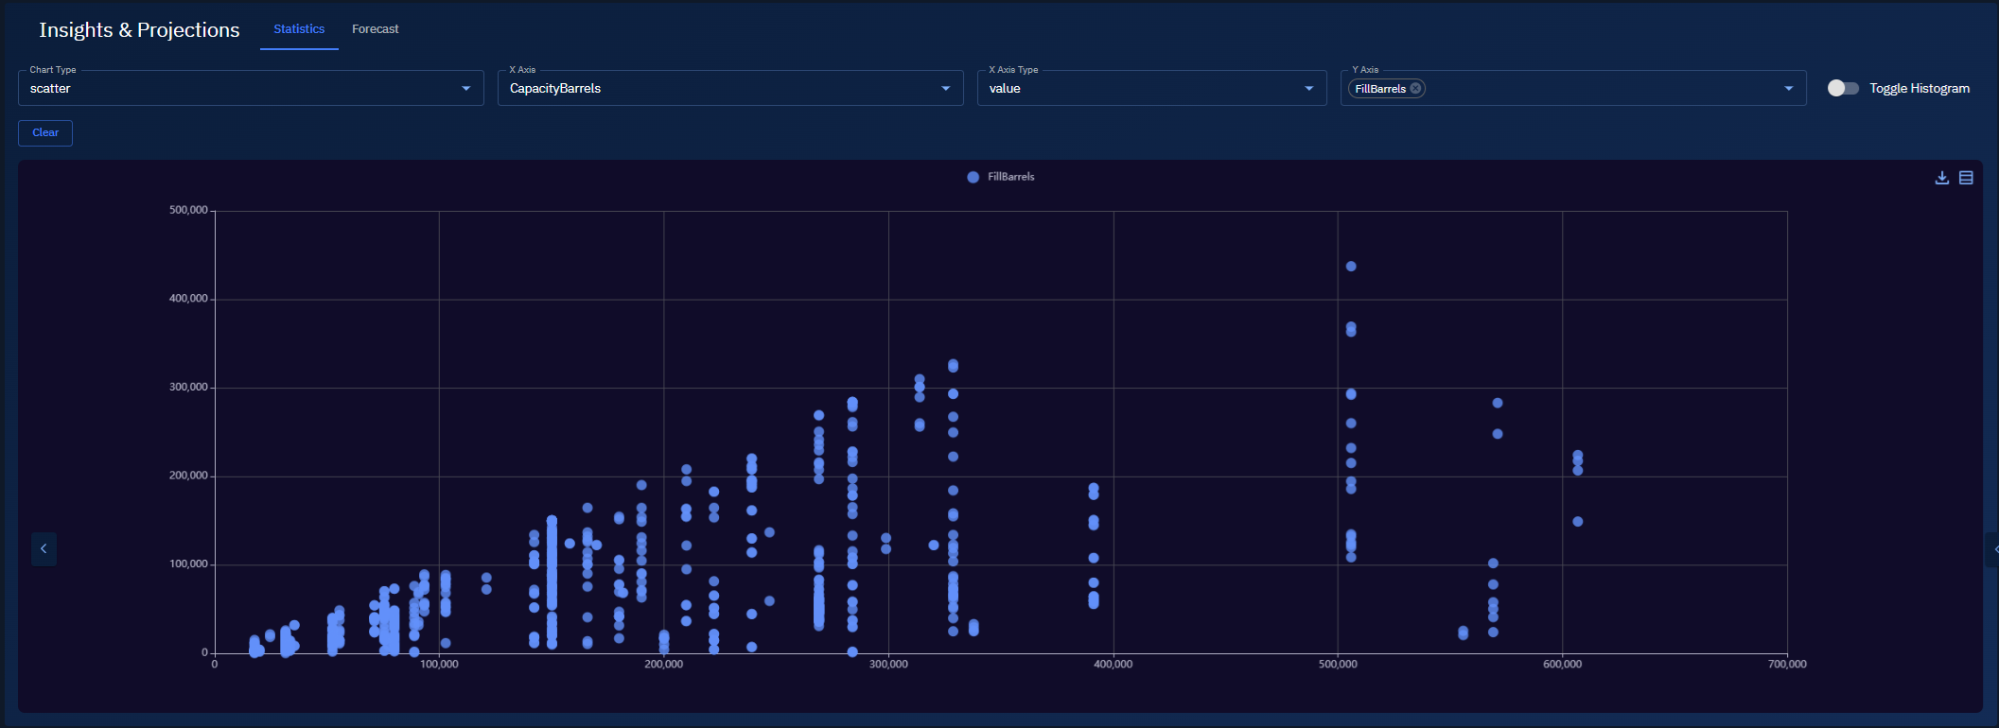
Task: Remove the FillBarrels chip from Y Axis
Action: (1415, 89)
